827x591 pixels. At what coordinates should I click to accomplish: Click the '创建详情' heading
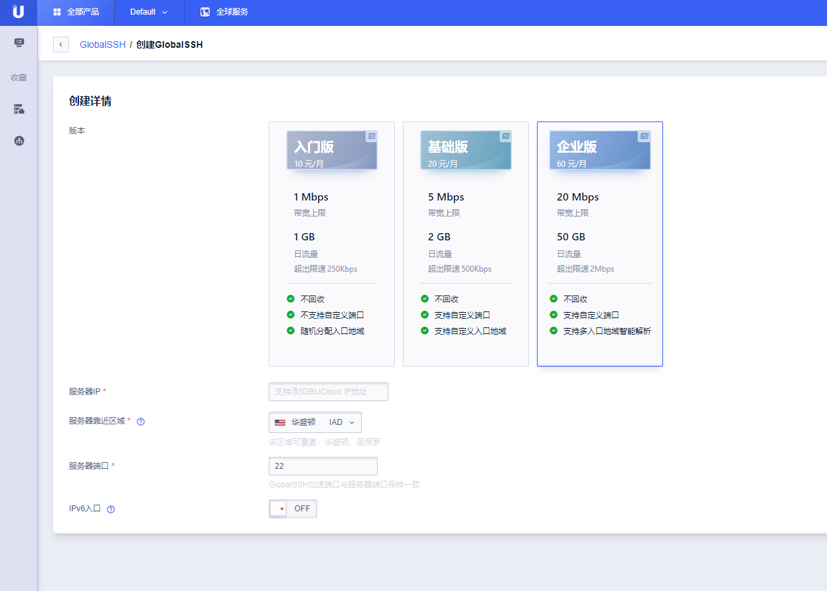point(90,101)
